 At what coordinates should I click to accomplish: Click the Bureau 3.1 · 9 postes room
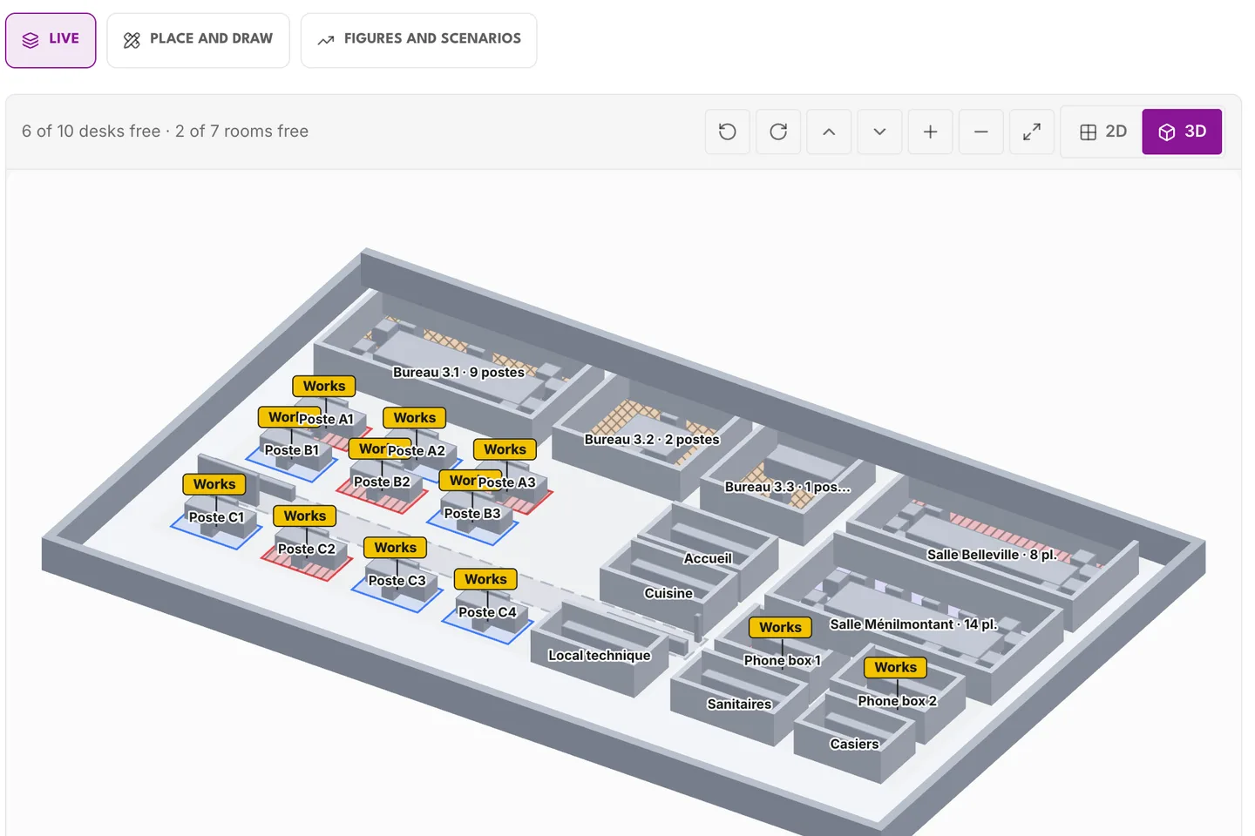pos(459,372)
